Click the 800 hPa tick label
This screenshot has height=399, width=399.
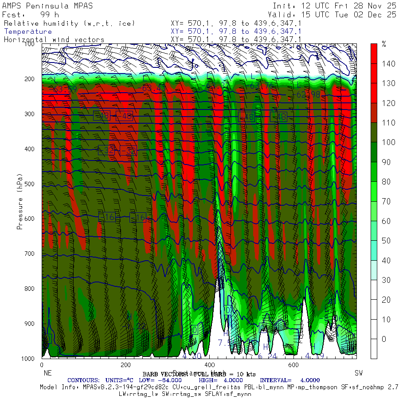(29, 289)
